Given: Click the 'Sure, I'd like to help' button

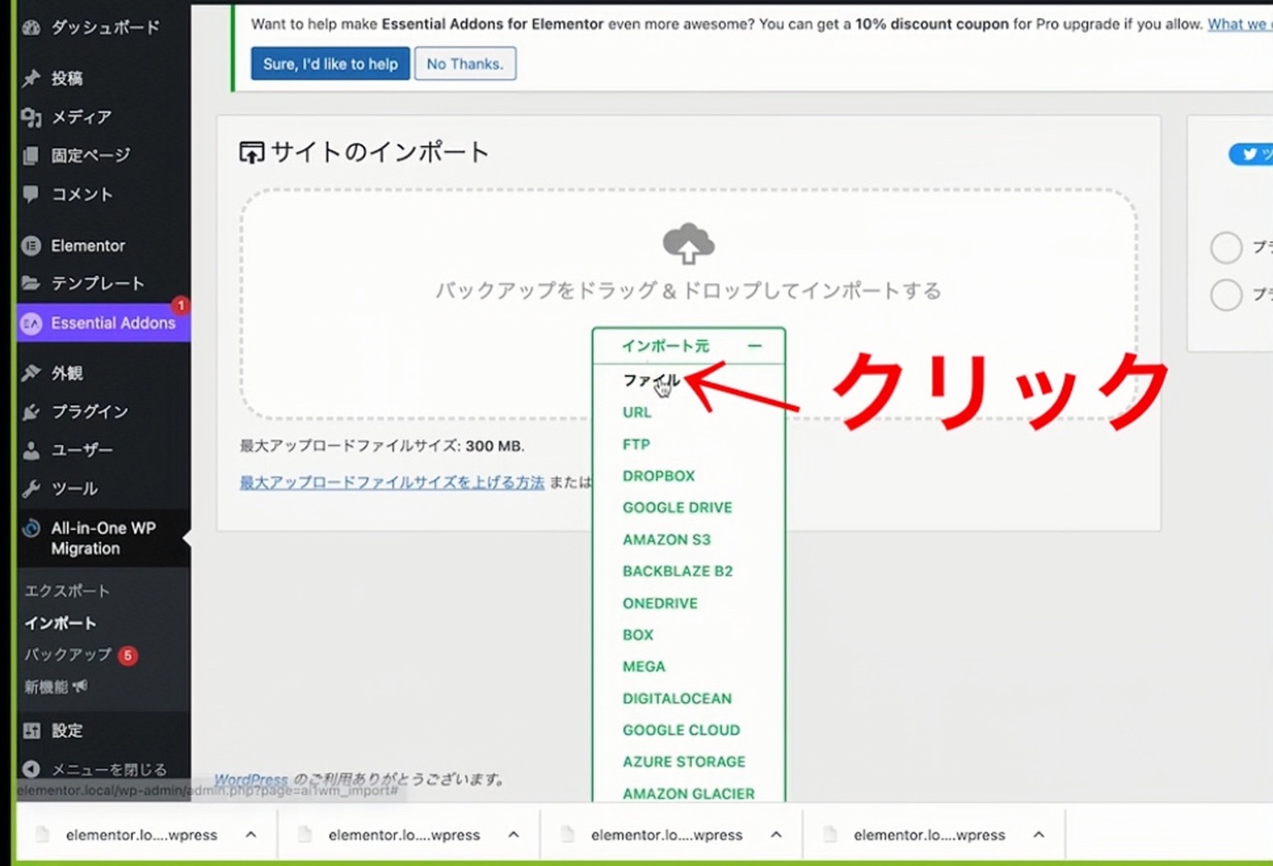Looking at the screenshot, I should tap(331, 64).
